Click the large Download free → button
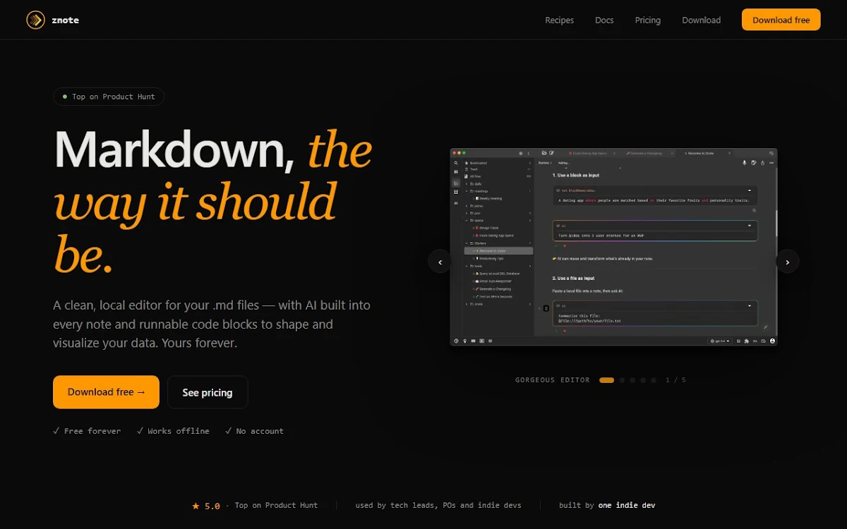This screenshot has height=529, width=847. tap(106, 392)
